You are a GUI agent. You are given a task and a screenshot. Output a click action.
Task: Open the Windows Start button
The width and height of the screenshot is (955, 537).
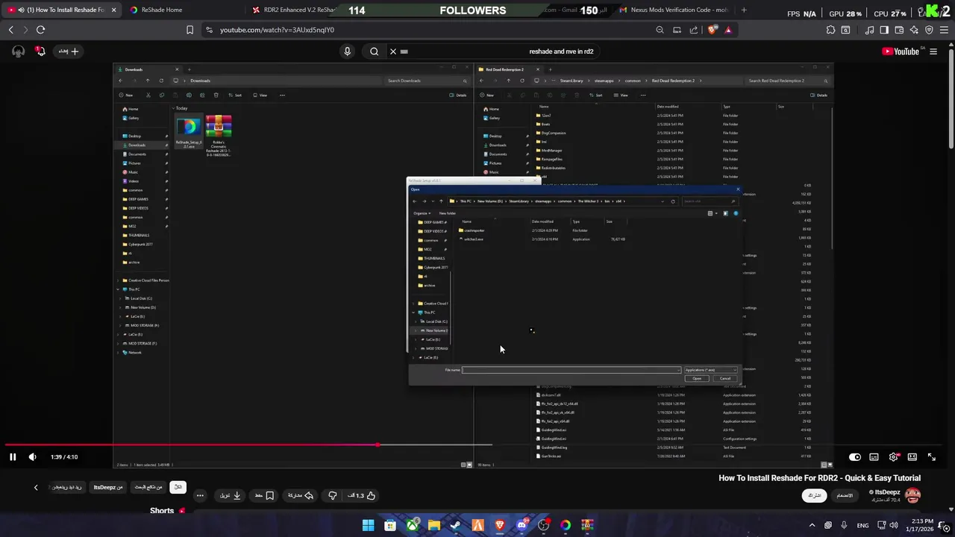(x=368, y=525)
